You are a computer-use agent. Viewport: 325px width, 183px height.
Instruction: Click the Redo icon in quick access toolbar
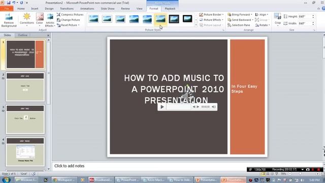[21, 3]
